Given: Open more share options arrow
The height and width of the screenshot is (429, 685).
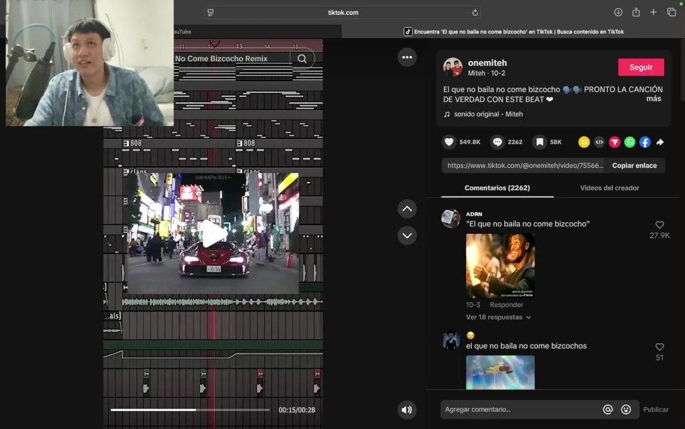Looking at the screenshot, I should pos(660,142).
